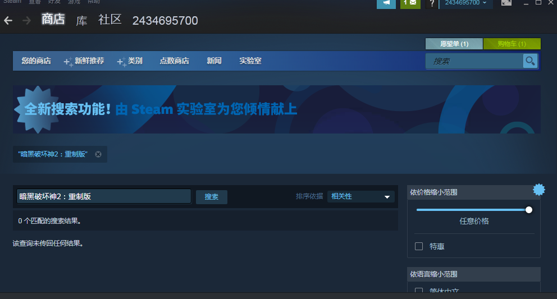This screenshot has height=299, width=557.
Task: Click the "0 个匹配的搜索结果" text
Action: 50,221
